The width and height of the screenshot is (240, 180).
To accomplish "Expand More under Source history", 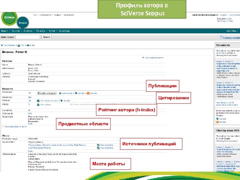I will click(31, 151).
